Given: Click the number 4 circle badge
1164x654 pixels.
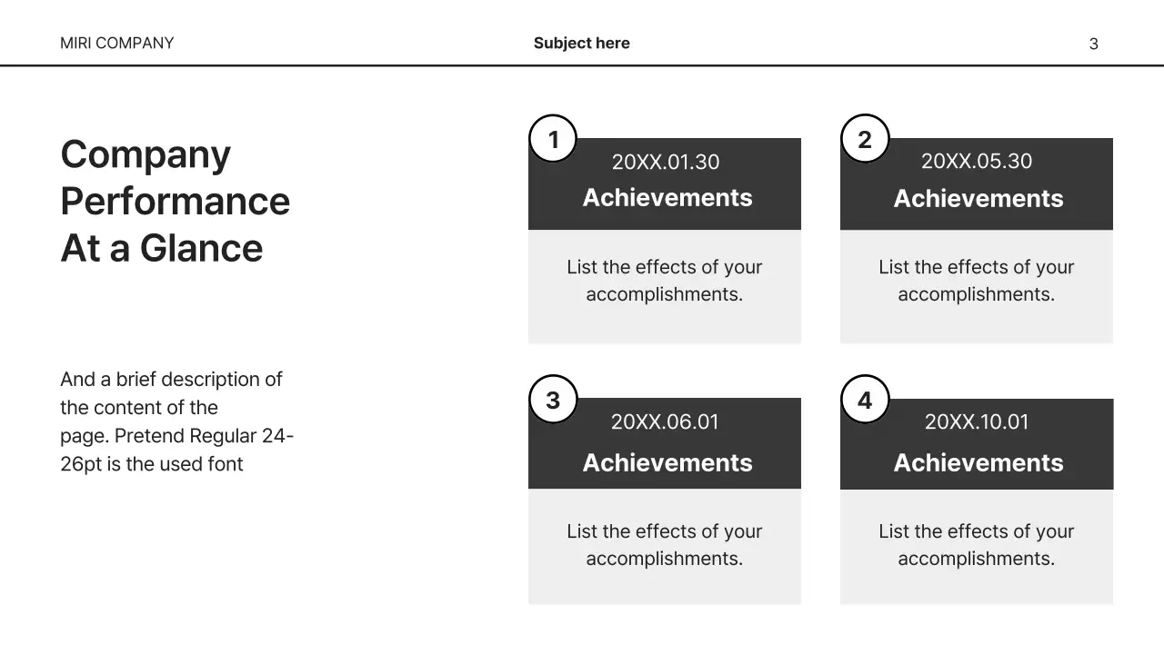Looking at the screenshot, I should (x=864, y=400).
